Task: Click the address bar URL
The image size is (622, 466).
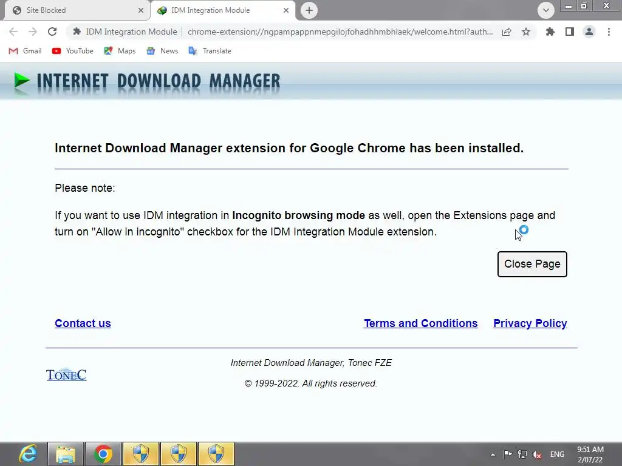Action: (340, 32)
